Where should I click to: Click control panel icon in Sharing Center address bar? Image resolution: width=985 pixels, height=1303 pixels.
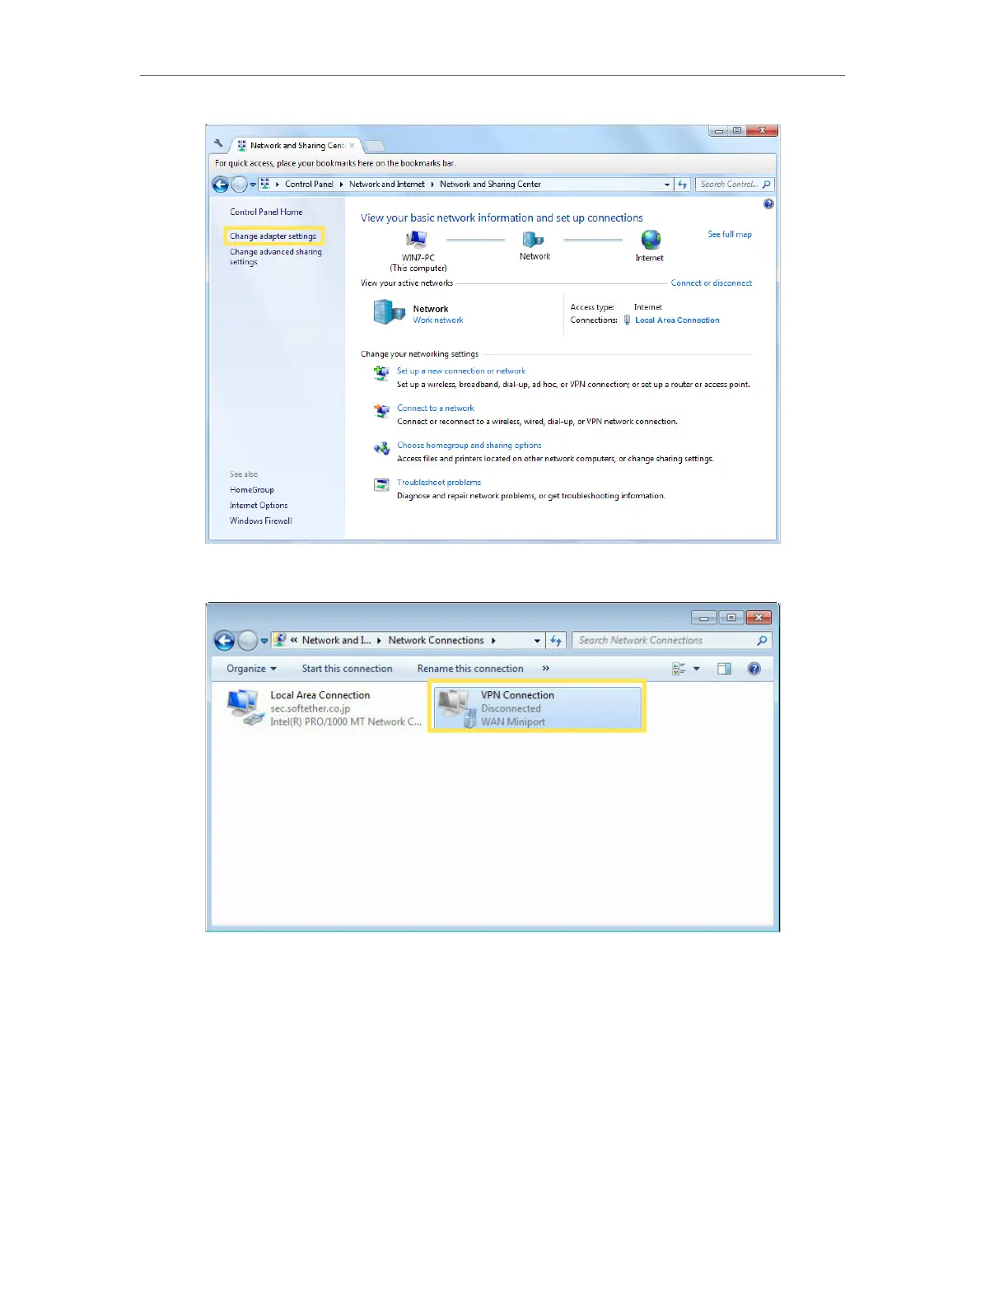[264, 184]
